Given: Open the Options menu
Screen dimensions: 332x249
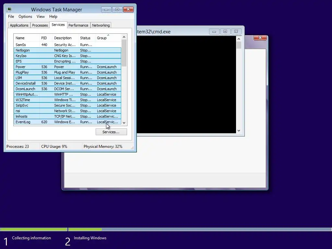Looking at the screenshot, I should click(25, 17).
